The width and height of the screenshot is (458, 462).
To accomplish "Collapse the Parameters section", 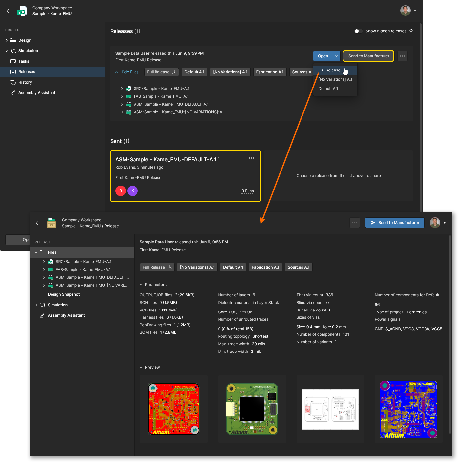I will 141,285.
